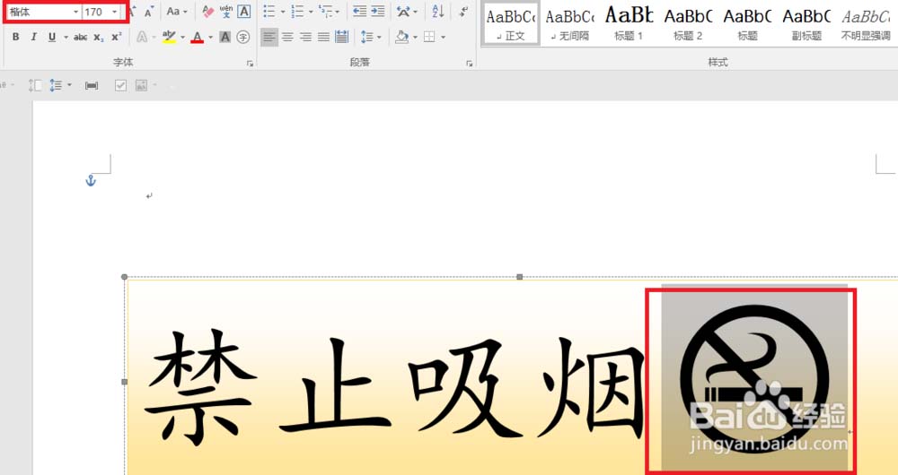This screenshot has height=475, width=898.
Task: Center the text alignment
Action: [x=287, y=37]
